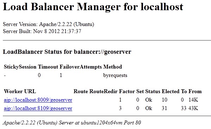The image size is (211, 129).
Task: Click the FailoverAttempts column header
Action: coord(81,67)
